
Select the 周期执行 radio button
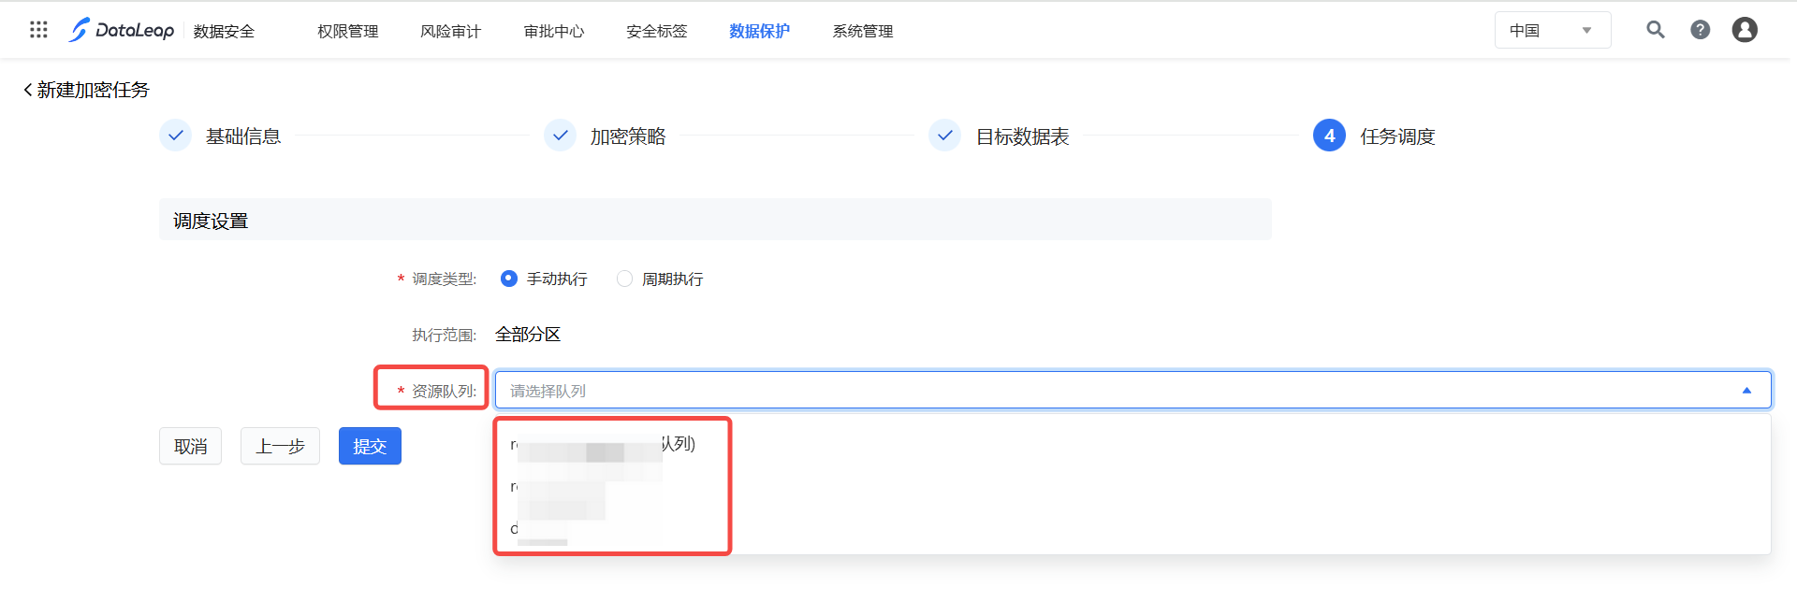[624, 279]
